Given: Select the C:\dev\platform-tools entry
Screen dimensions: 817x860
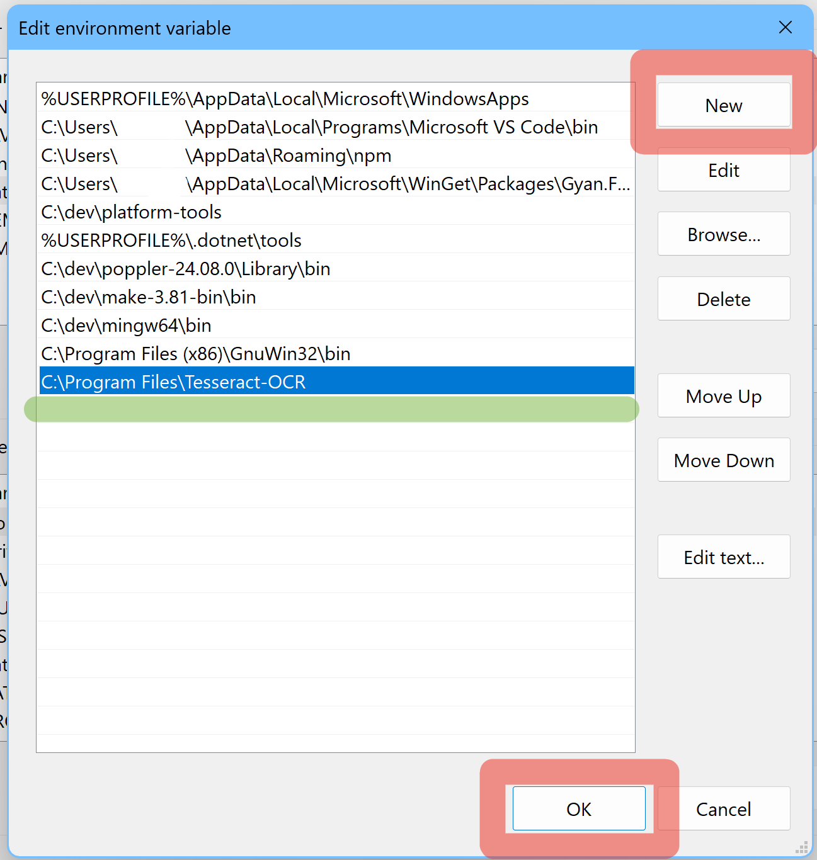Looking at the screenshot, I should tap(132, 212).
